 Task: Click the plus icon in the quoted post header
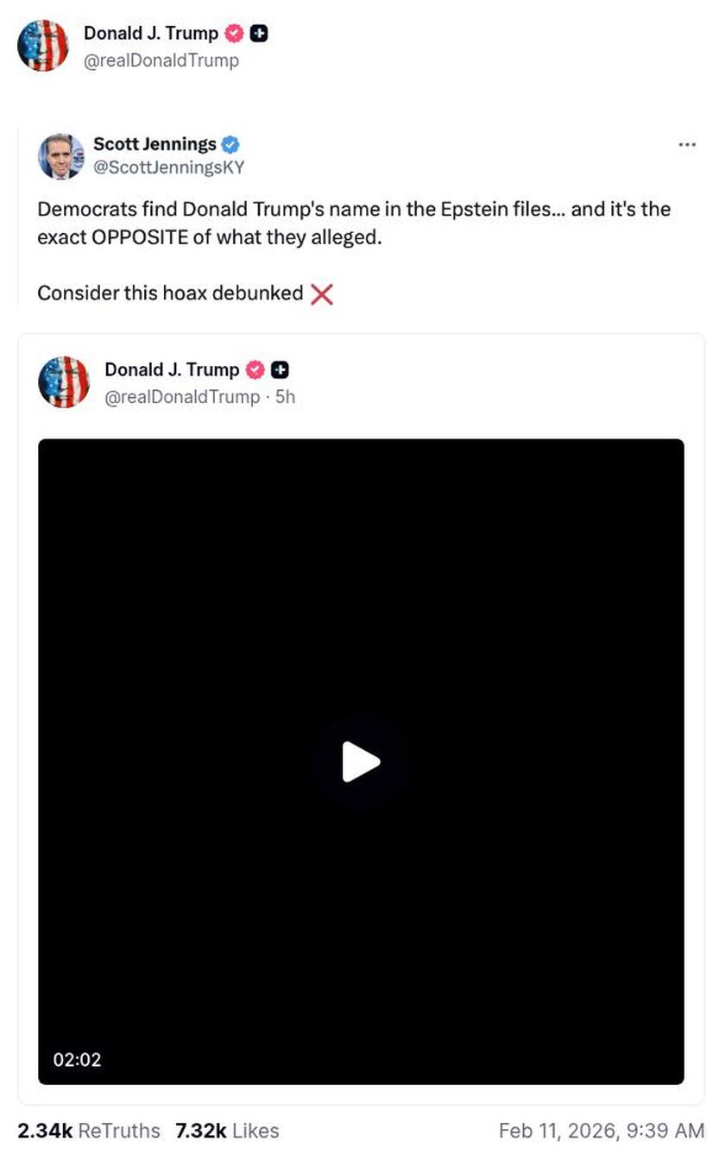point(279,369)
